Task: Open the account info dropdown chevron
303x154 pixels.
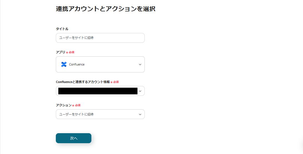Action: [x=140, y=91]
